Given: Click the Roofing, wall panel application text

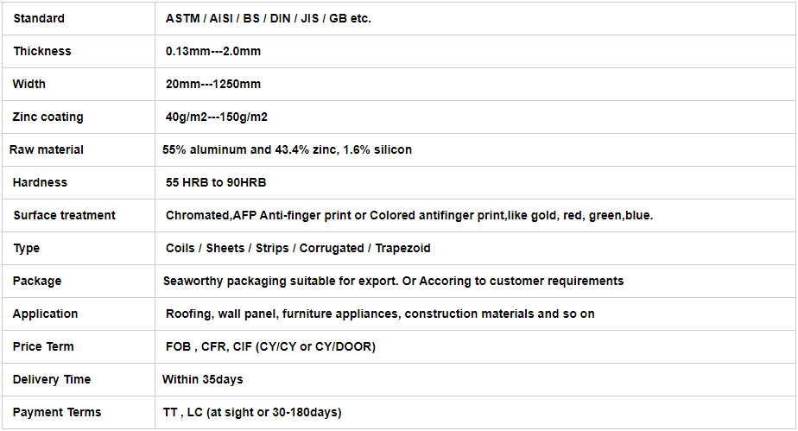Looking at the screenshot, I should 380,314.
